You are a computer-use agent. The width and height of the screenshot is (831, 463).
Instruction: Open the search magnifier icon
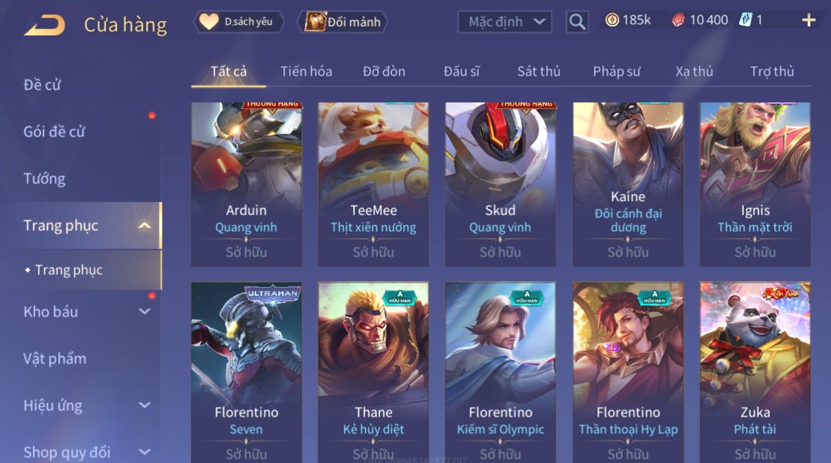[577, 22]
